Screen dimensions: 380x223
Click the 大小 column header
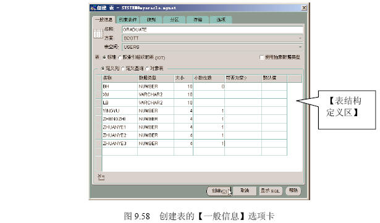pos(184,78)
